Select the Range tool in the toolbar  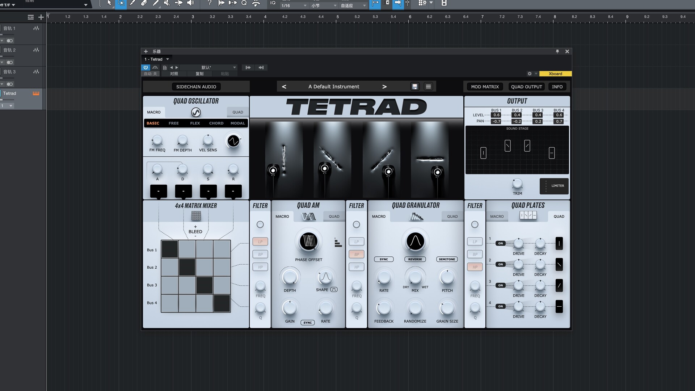(121, 3)
